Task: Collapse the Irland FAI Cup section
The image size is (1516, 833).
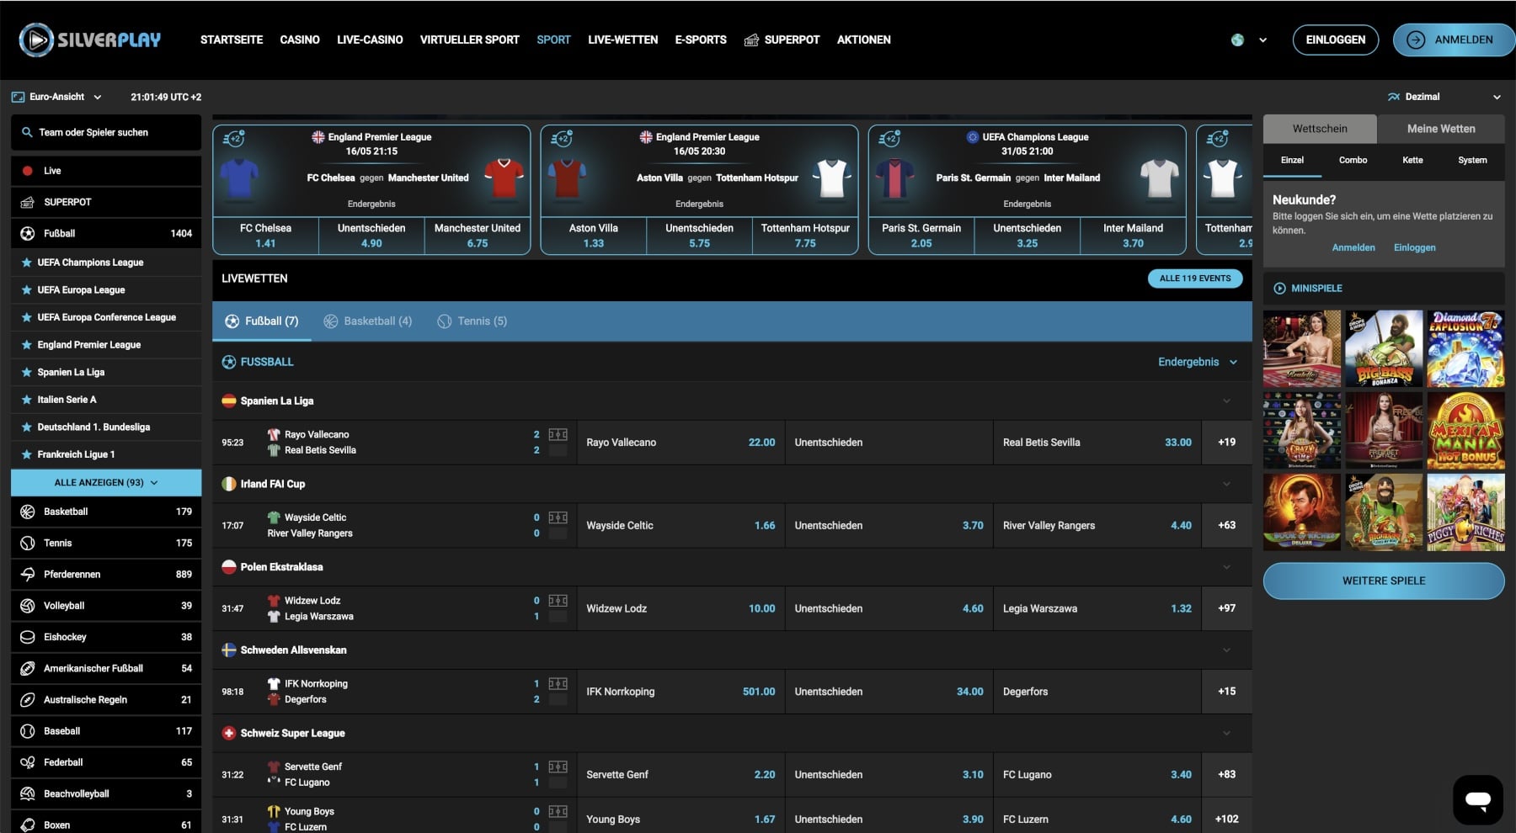Action: click(x=1226, y=484)
